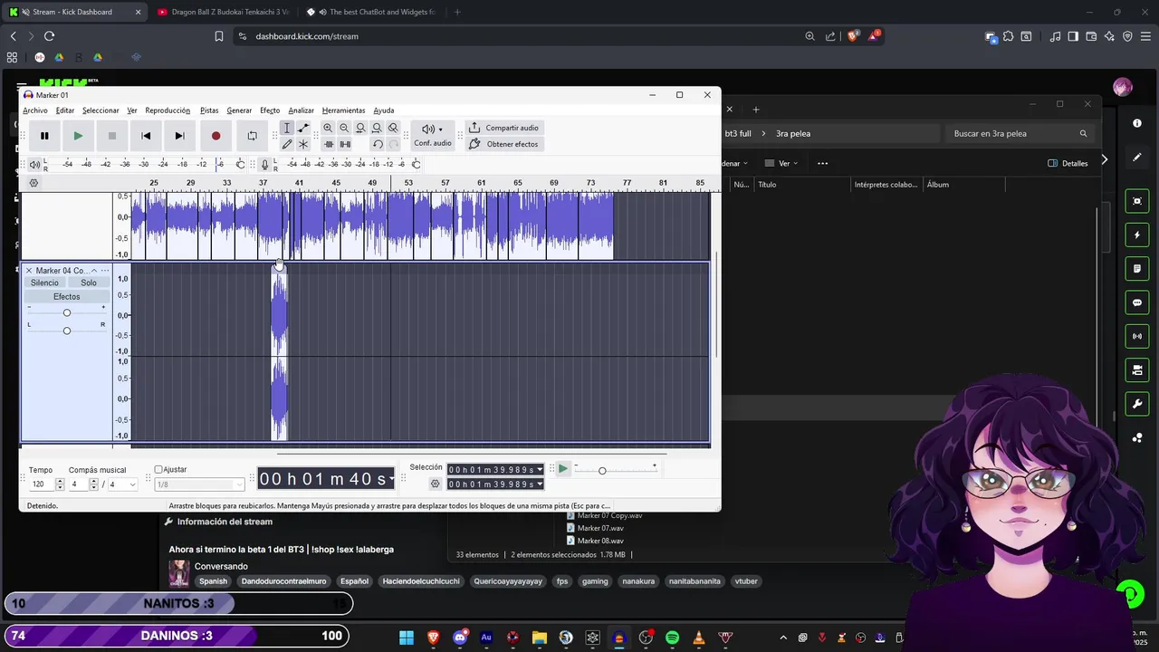Toggle loop playback button

click(252, 136)
